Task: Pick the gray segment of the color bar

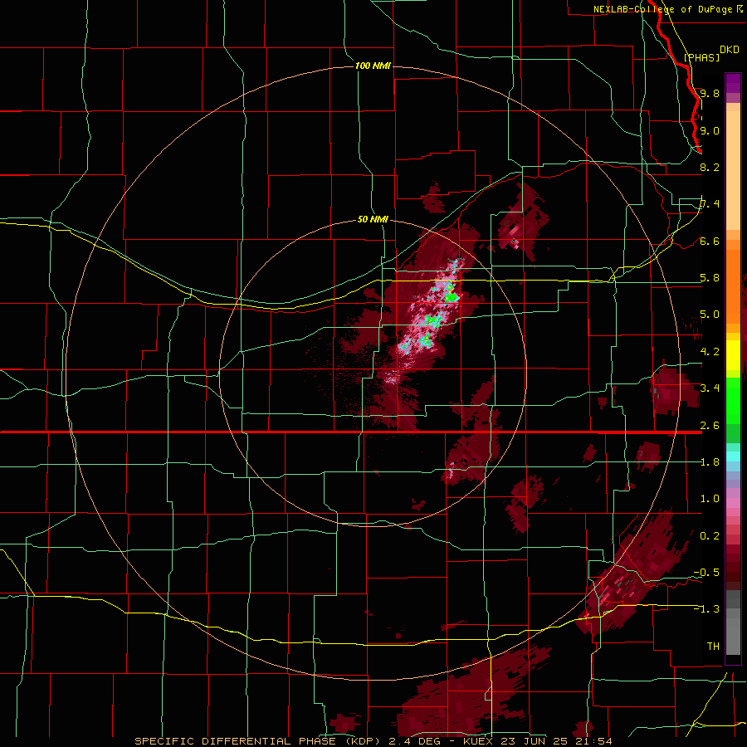Action: (733, 624)
